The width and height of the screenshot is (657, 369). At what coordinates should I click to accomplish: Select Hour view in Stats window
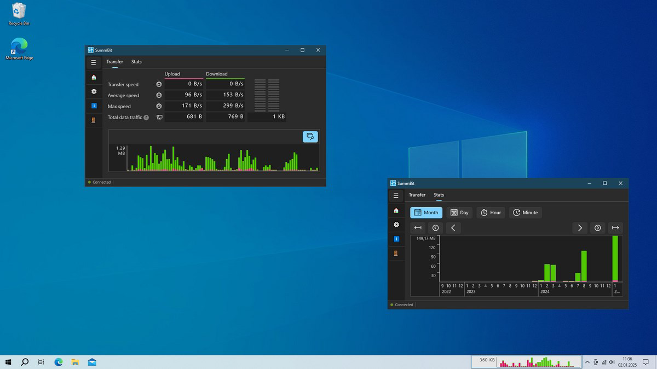click(x=491, y=213)
